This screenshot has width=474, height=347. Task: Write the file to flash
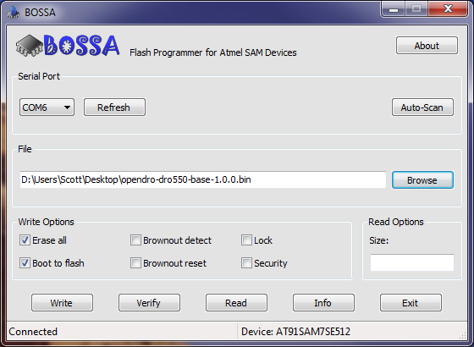tap(62, 303)
